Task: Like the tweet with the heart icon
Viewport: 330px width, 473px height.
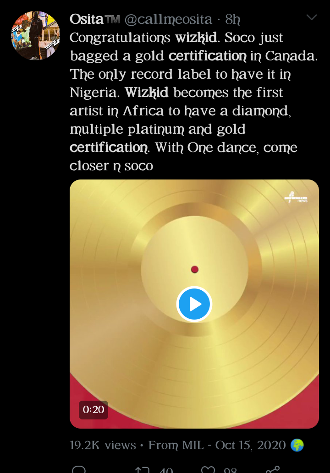Action: point(208,469)
